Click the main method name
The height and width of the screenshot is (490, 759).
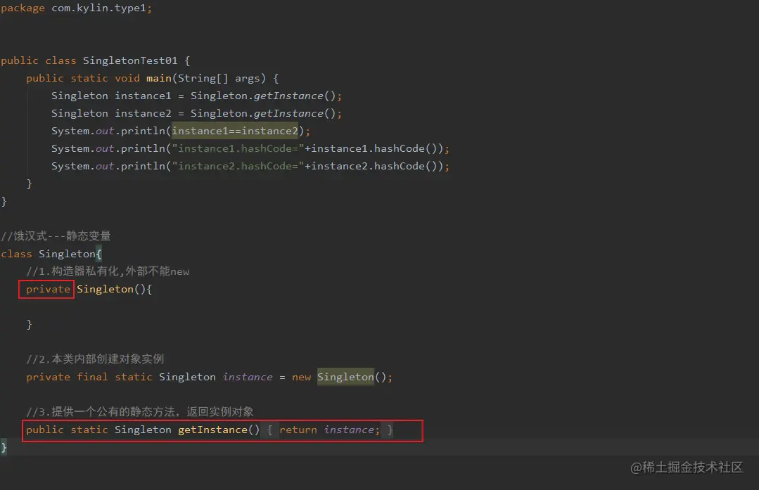coord(159,78)
